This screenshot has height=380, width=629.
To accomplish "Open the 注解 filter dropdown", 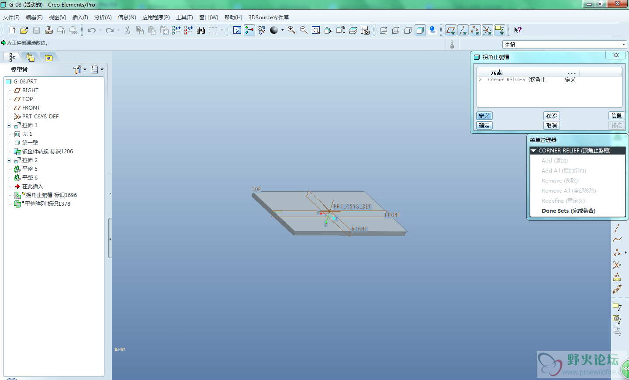I will point(623,45).
